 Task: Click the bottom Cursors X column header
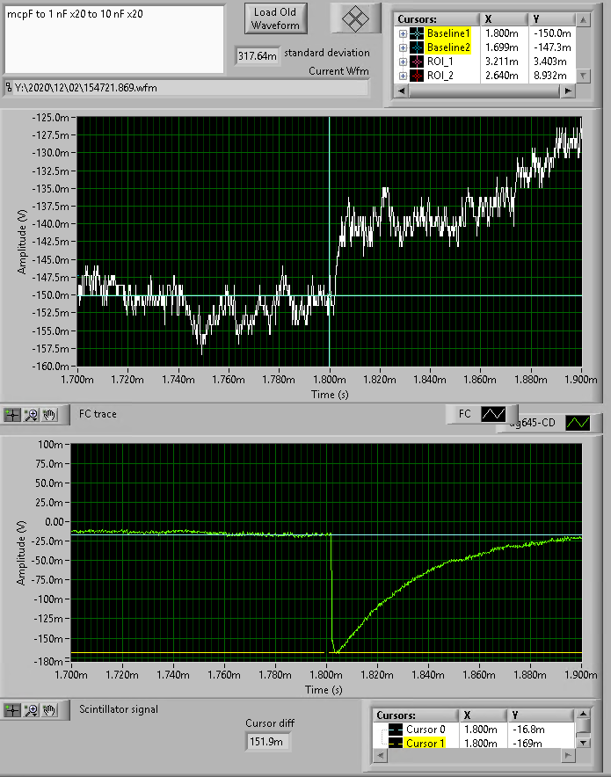(483, 715)
